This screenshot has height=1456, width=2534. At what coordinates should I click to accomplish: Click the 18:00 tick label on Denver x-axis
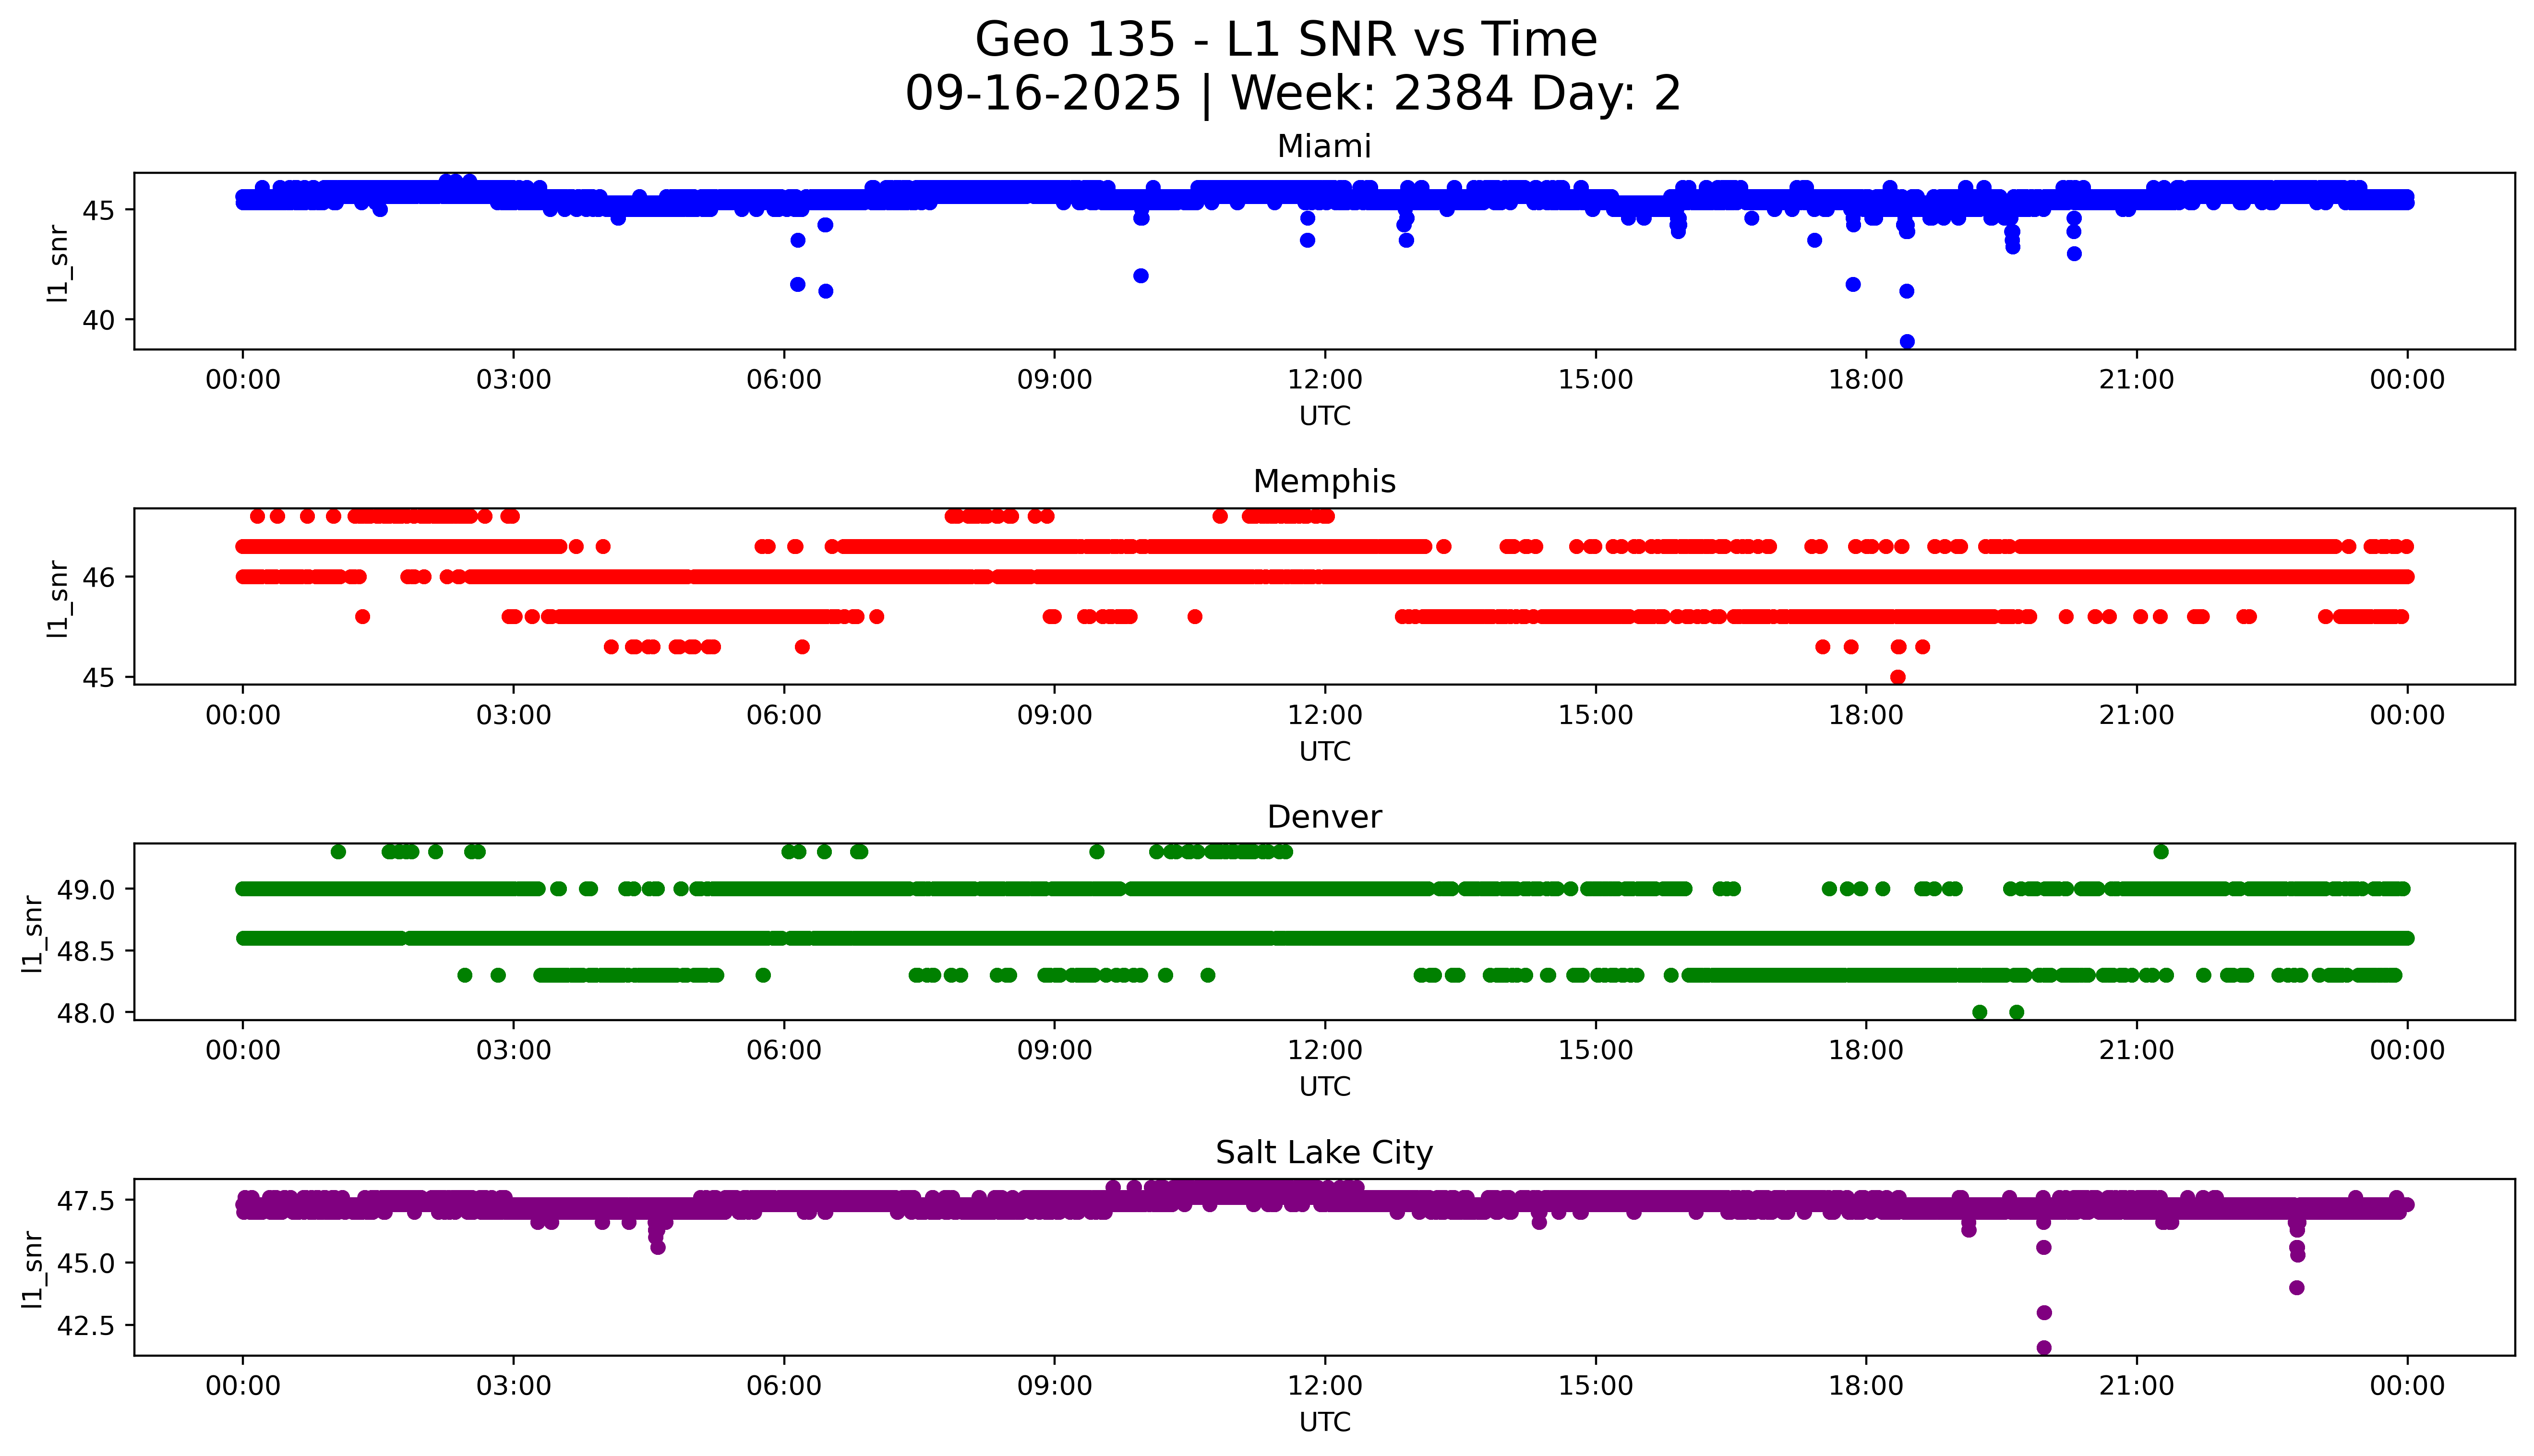1865,1051
